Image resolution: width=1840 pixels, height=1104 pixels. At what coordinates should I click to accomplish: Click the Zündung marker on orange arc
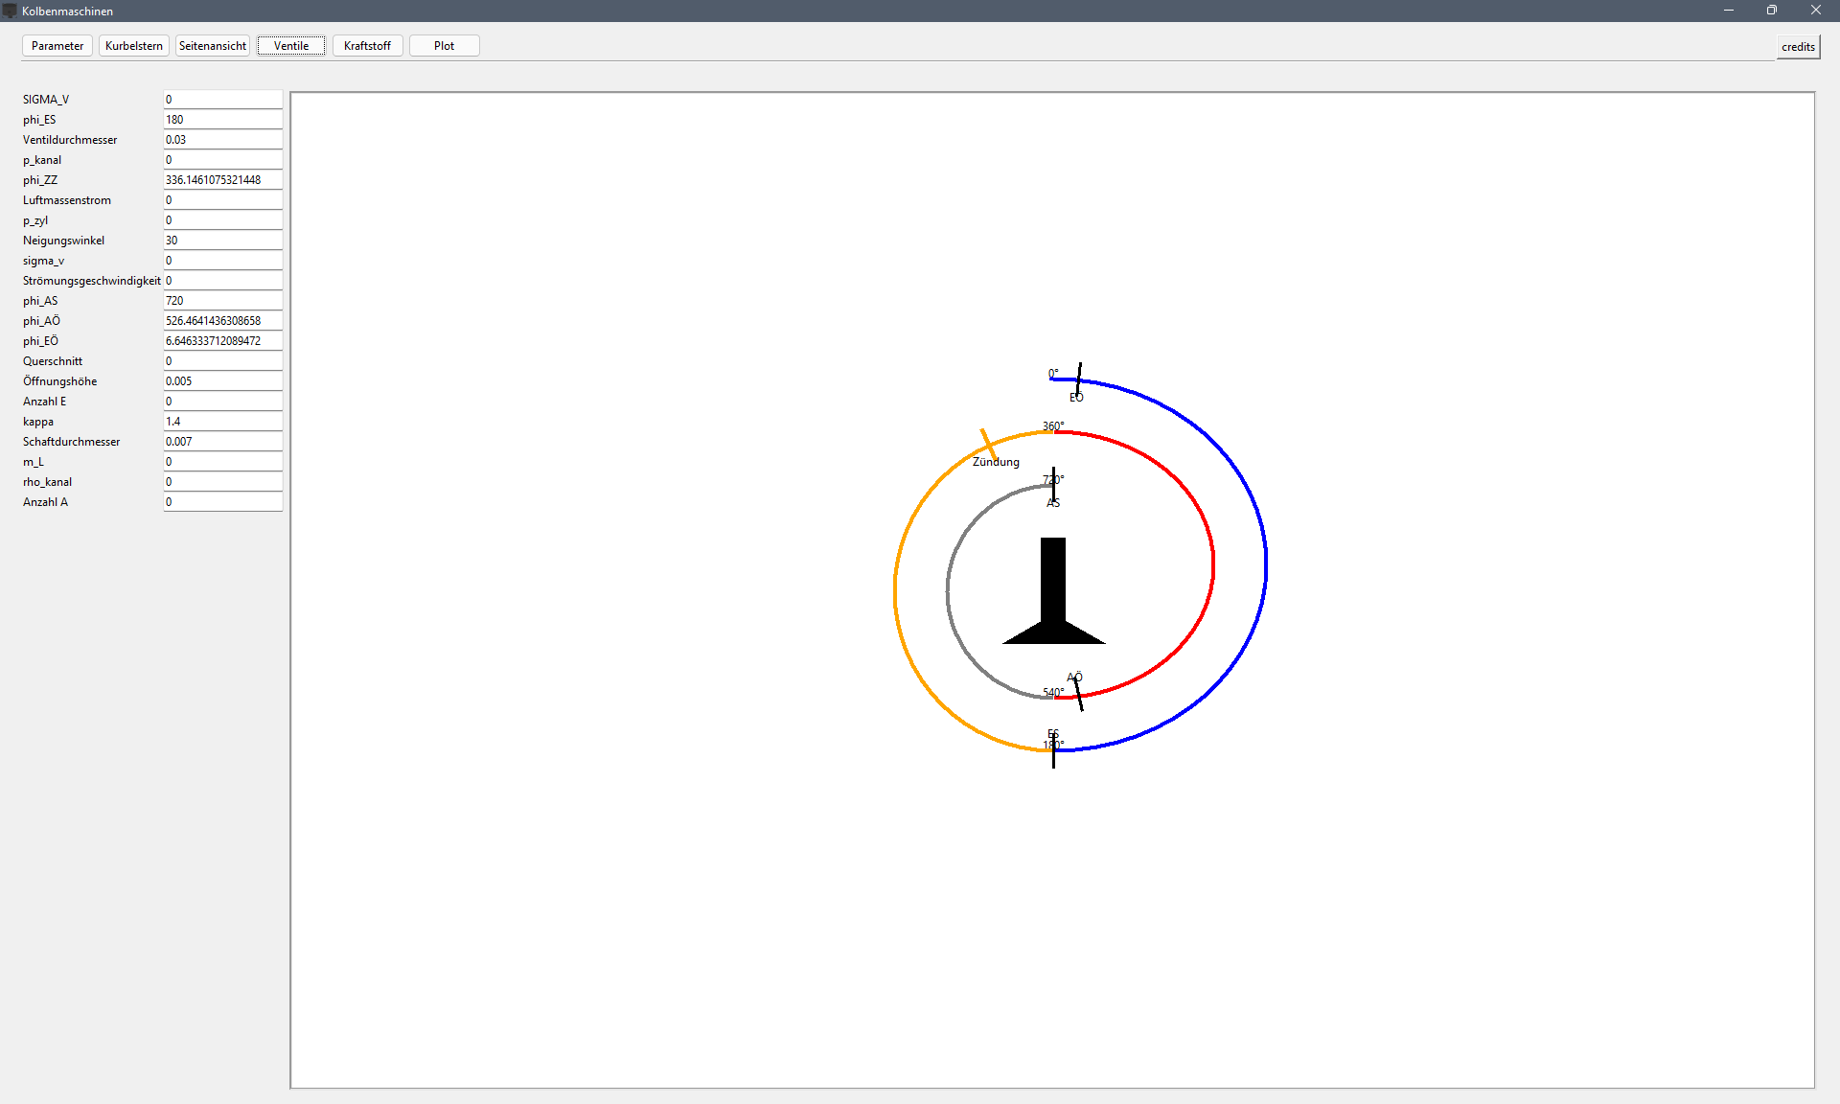(988, 444)
